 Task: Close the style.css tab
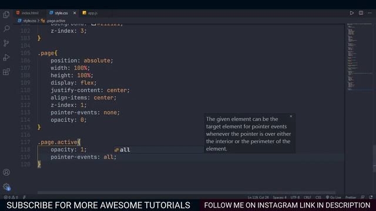coord(75,13)
